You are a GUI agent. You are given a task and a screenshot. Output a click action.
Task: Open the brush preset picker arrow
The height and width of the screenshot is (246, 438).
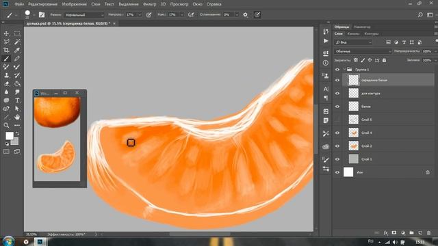[x=34, y=15]
